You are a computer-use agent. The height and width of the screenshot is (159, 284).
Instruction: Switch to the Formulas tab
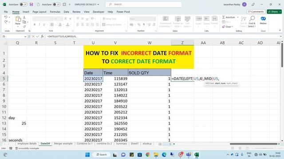point(55,12)
